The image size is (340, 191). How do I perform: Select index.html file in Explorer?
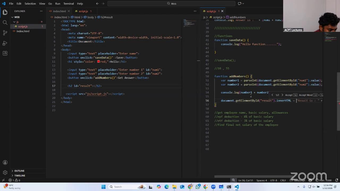(23, 31)
